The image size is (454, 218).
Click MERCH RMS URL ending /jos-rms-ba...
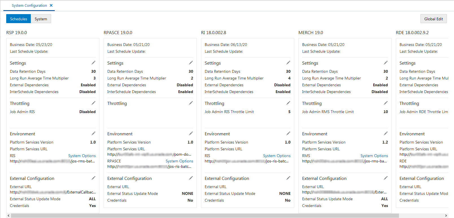(x=344, y=161)
